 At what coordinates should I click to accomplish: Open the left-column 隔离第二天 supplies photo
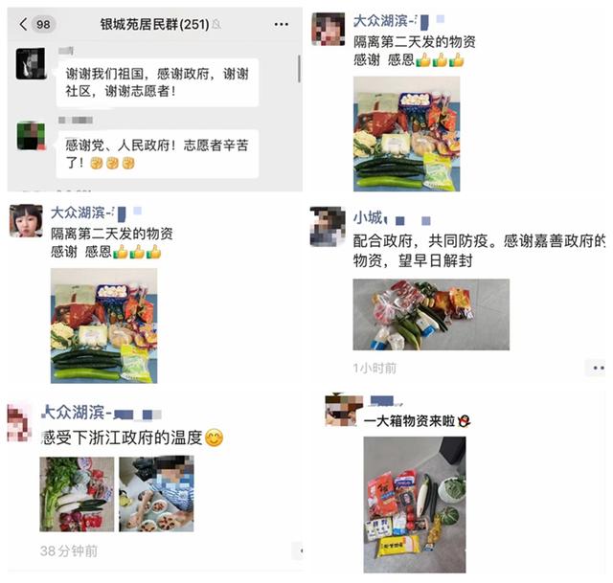point(104,325)
